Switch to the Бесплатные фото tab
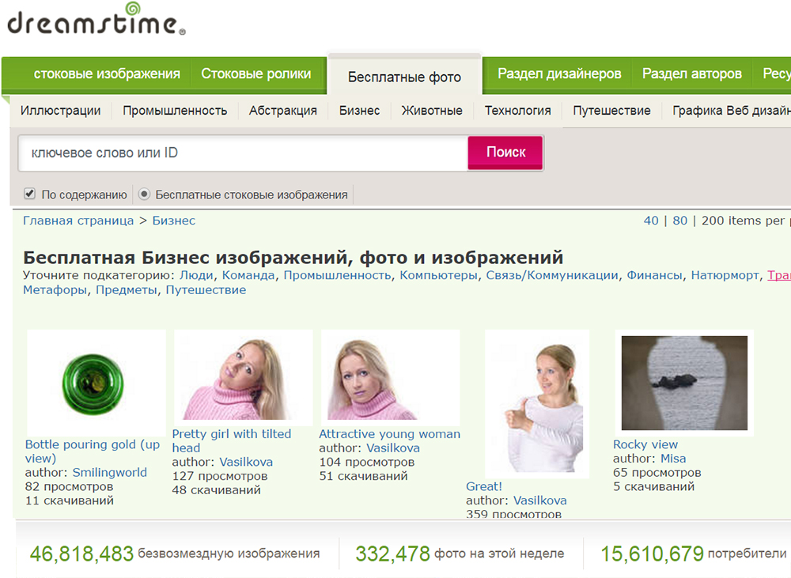Screen dimensions: 791x578 point(404,77)
